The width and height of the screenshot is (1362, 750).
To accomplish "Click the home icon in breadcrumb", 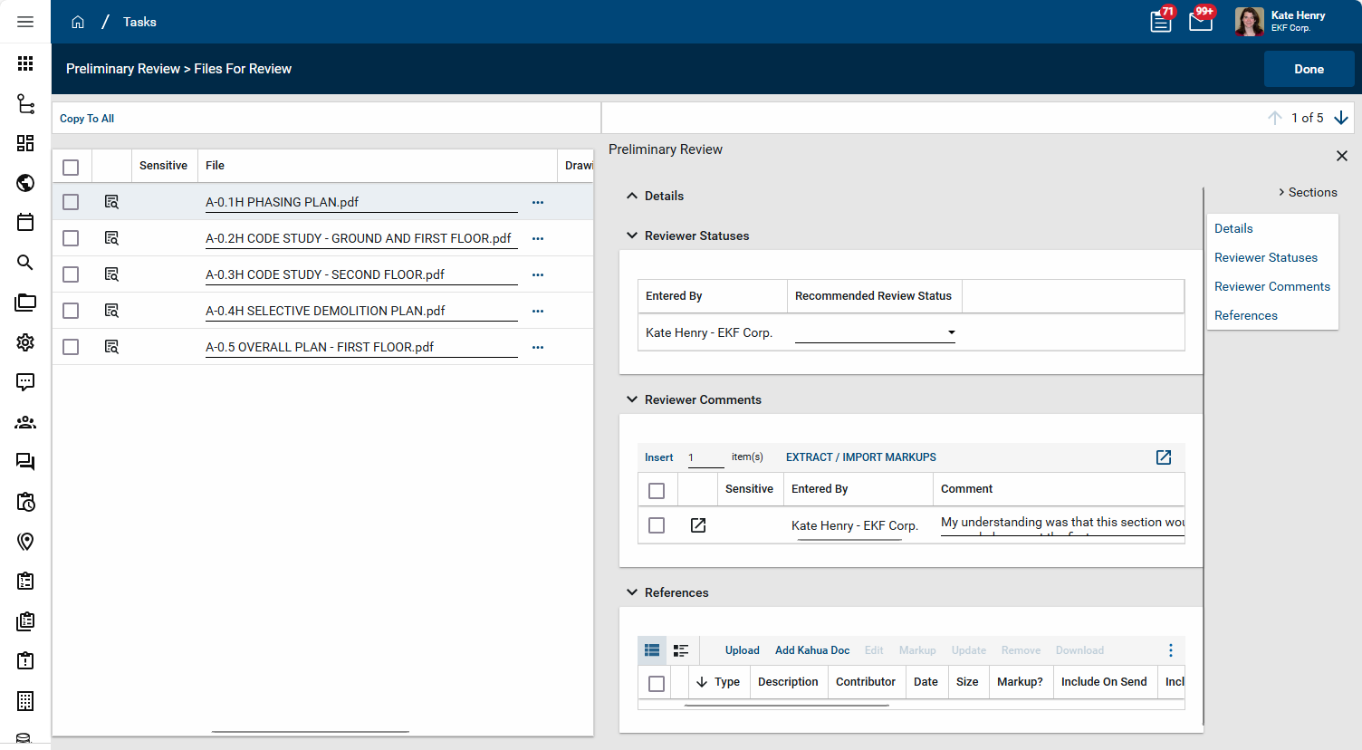I will click(x=78, y=22).
